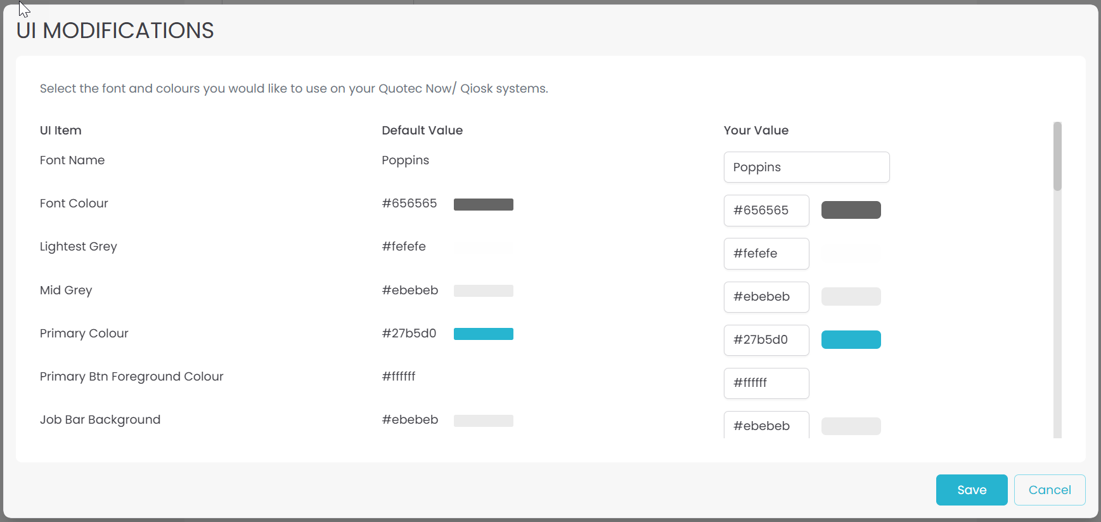
Task: Click the Font Name input field
Action: tap(806, 167)
